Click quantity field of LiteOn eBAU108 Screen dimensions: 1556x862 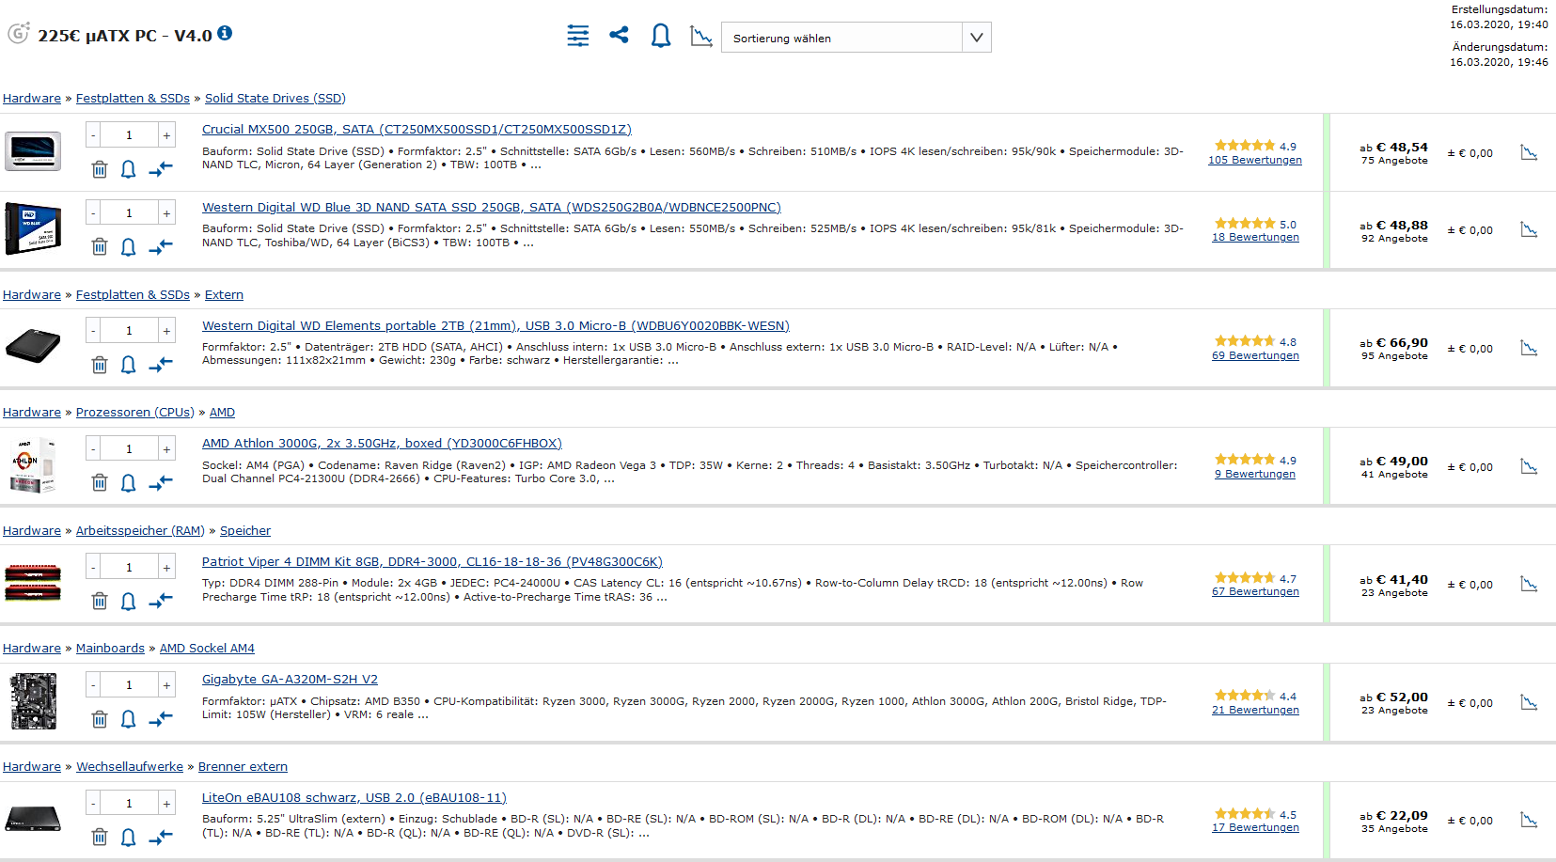coord(130,804)
